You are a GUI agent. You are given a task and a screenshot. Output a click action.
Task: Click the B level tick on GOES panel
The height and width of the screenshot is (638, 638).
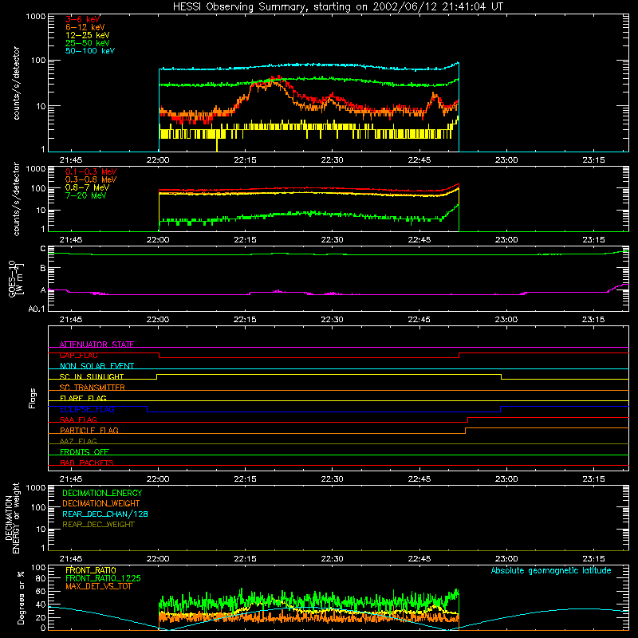pos(43,268)
